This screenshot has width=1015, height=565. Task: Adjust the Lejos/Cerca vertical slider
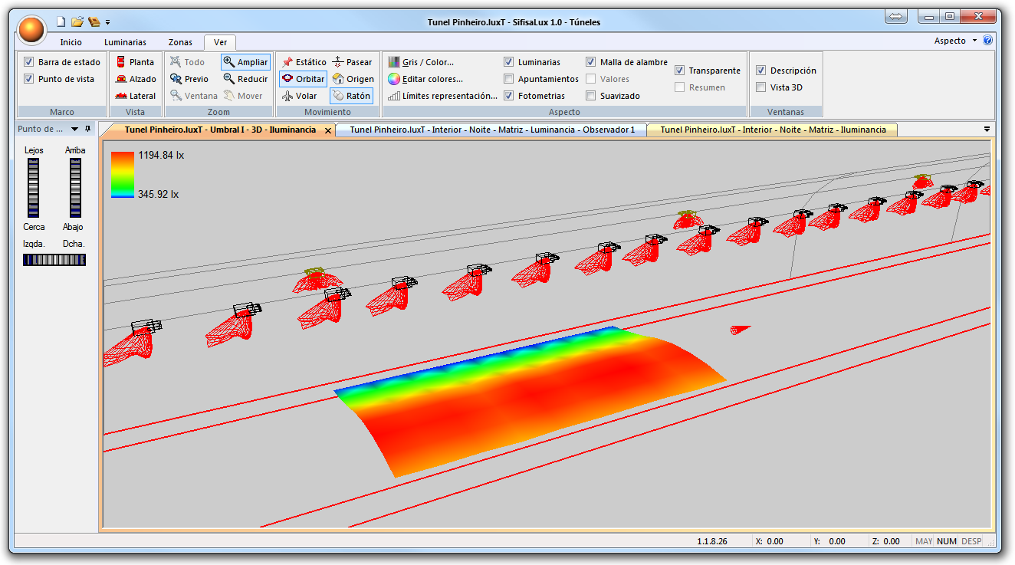pos(33,188)
